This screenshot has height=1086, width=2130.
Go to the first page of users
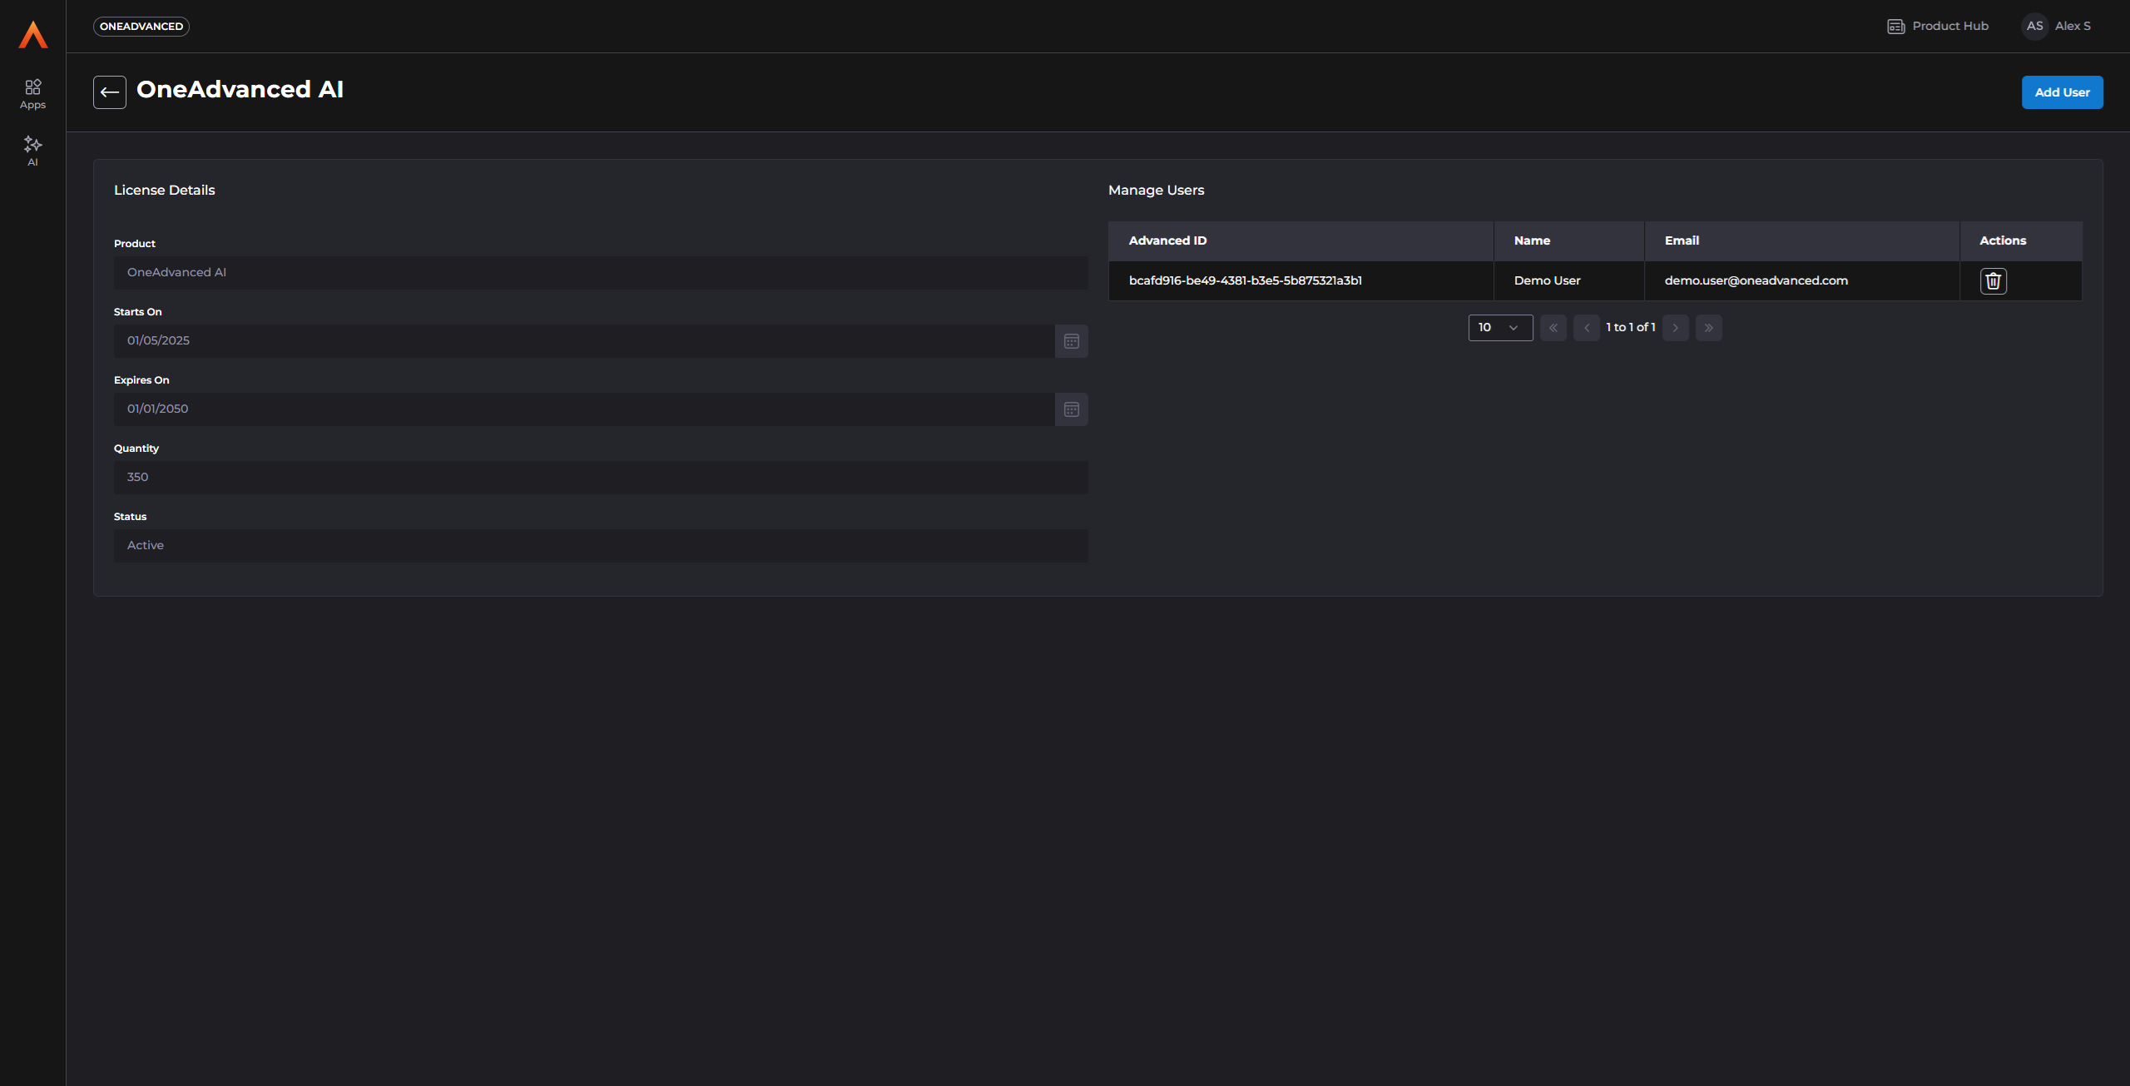click(1553, 328)
